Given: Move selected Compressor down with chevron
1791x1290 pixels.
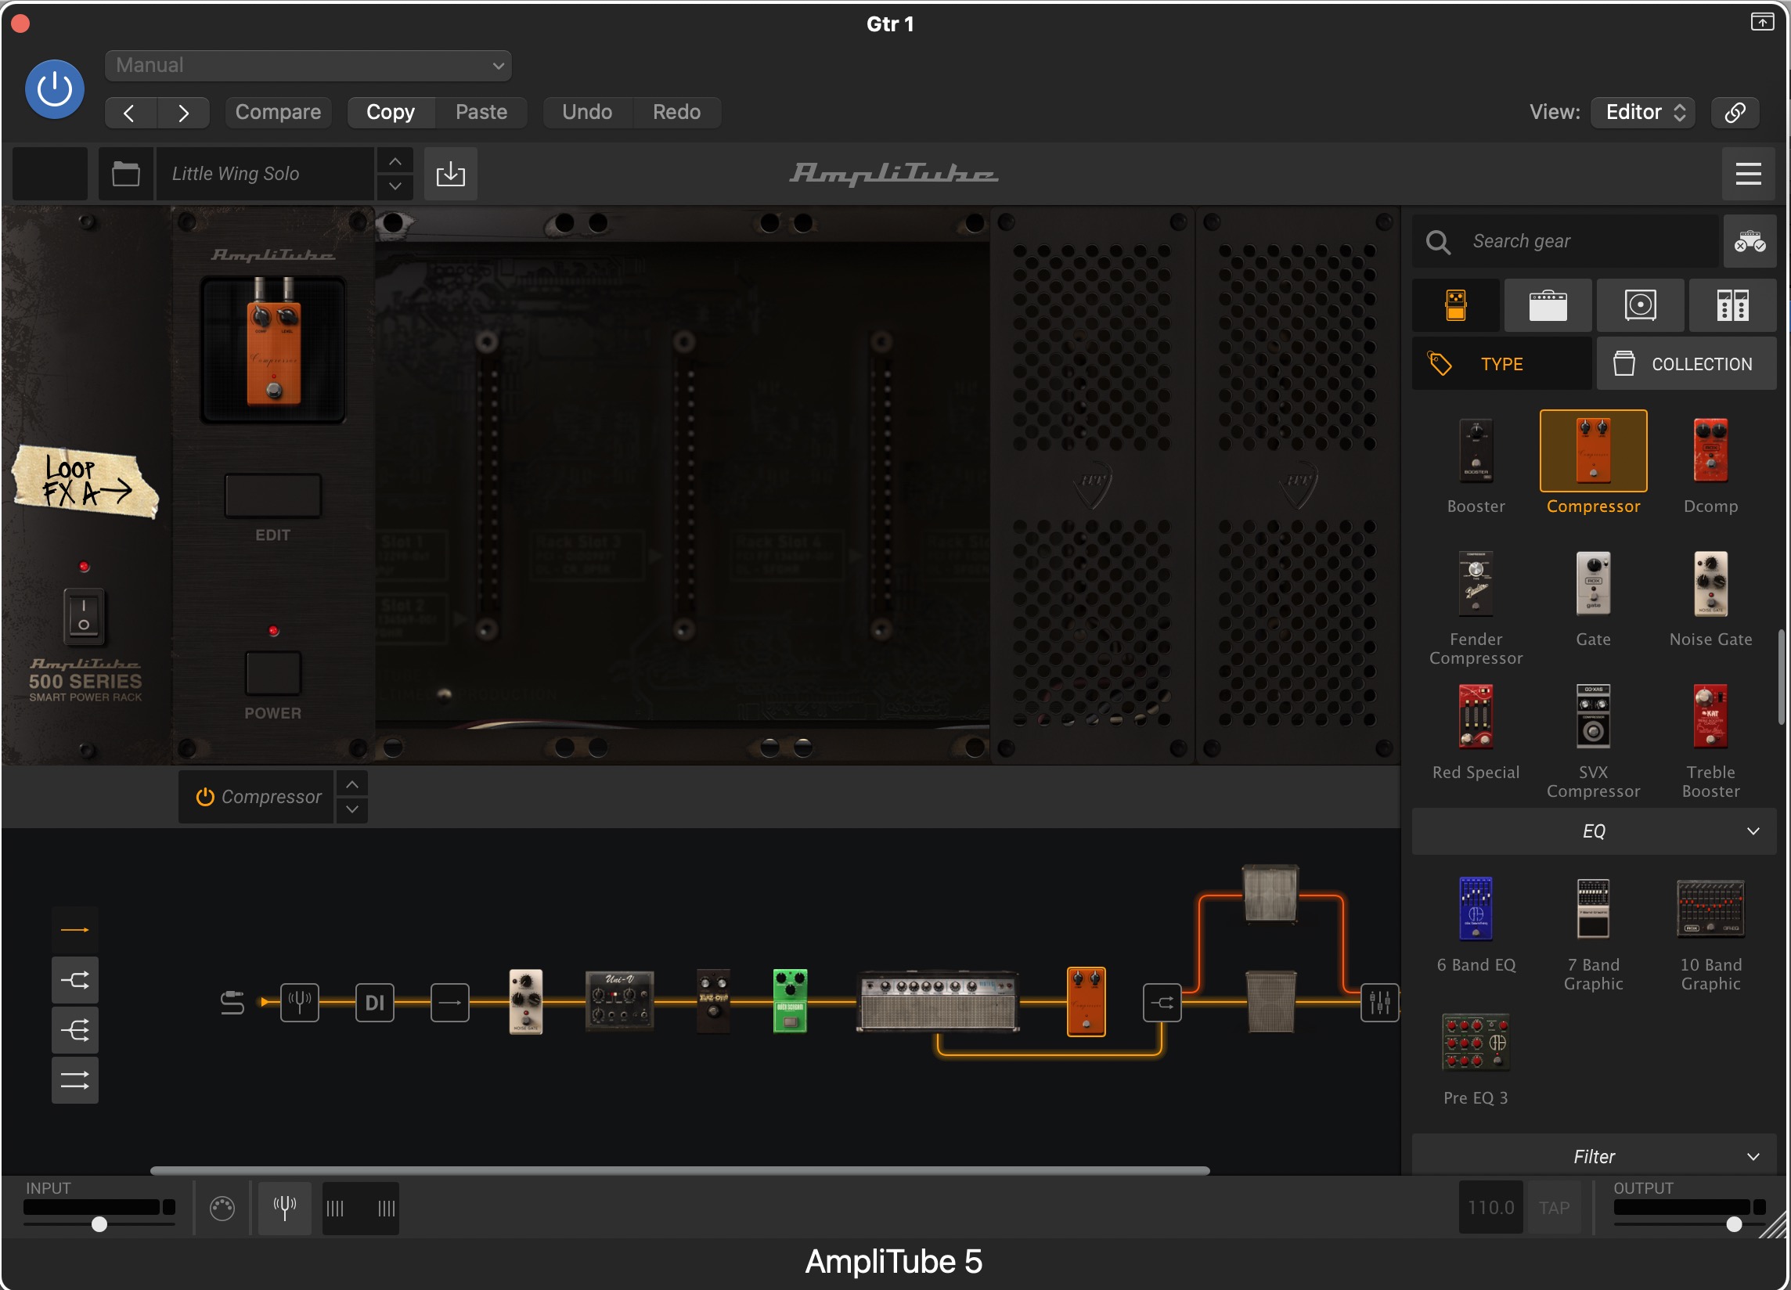Looking at the screenshot, I should [x=352, y=810].
